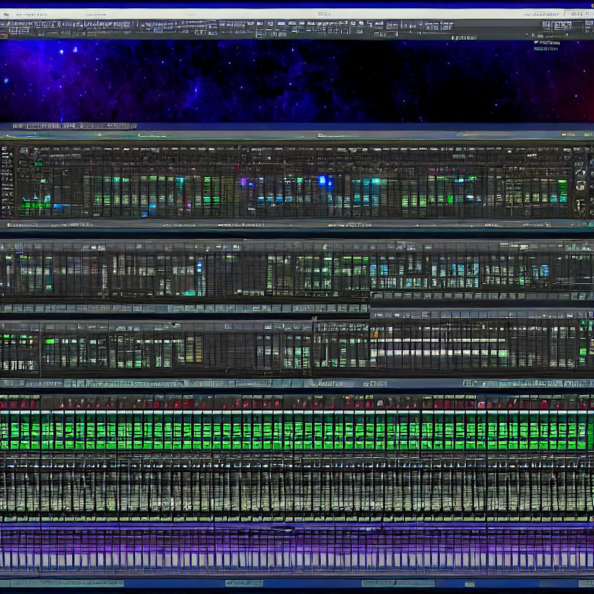Select the purple lit cell in the upper mixer
Screen dimensions: 594x594
244,182
